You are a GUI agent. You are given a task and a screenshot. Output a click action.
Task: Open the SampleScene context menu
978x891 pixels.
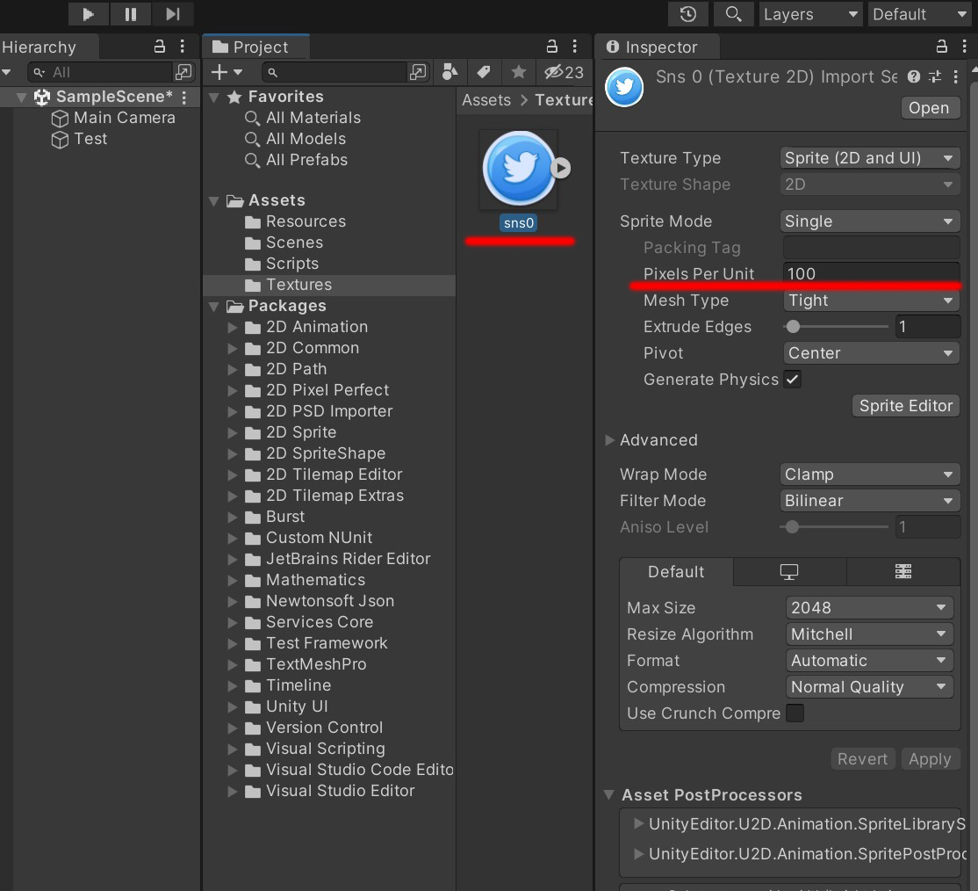(x=184, y=97)
